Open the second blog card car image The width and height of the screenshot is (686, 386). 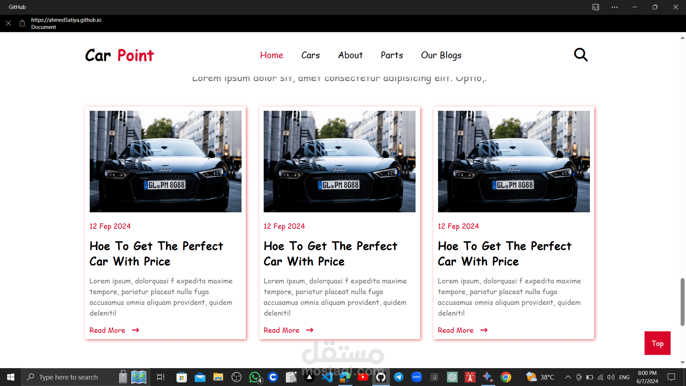339,161
